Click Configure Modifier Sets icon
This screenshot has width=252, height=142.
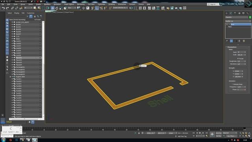(244, 41)
